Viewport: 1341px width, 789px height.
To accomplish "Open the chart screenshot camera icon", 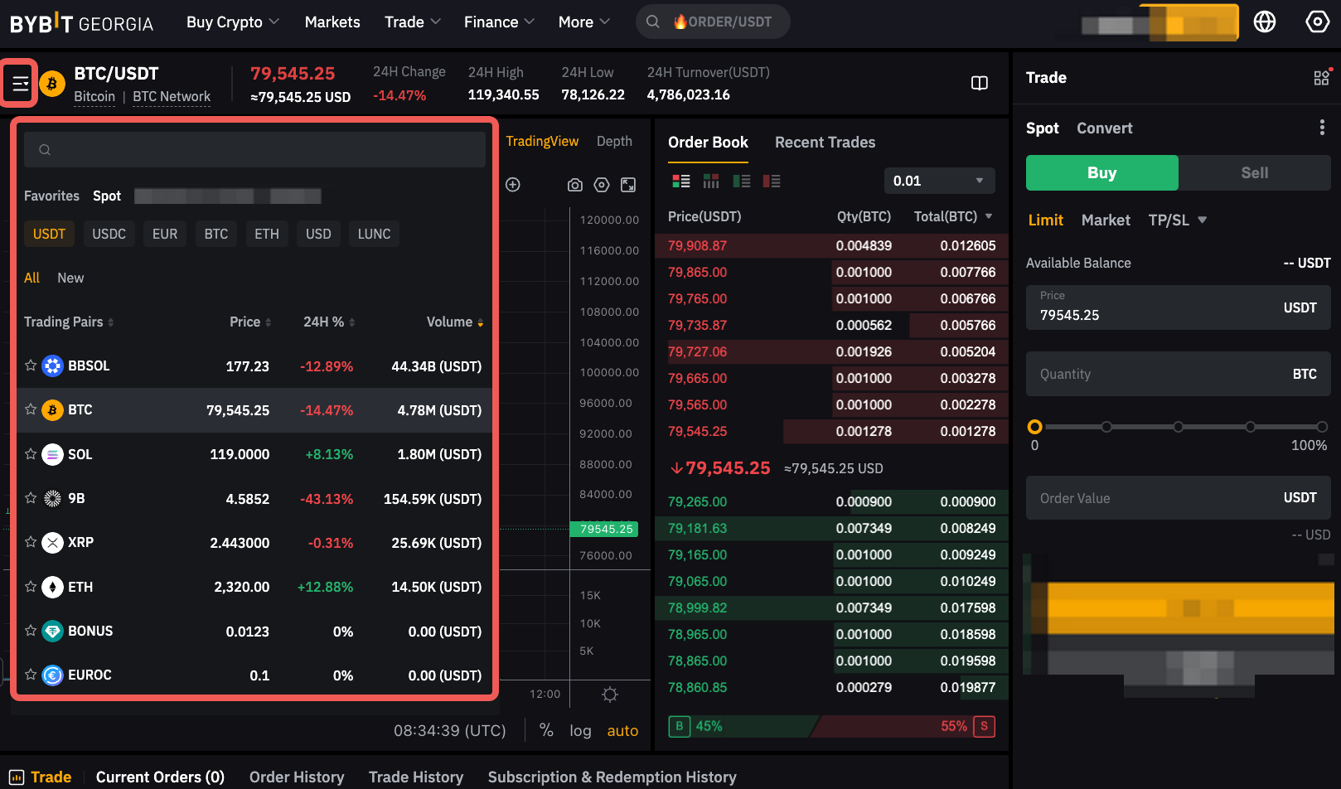I will (574, 185).
